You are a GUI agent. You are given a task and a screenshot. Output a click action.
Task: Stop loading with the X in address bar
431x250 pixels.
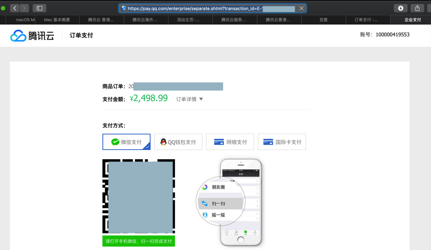pyautogui.click(x=301, y=8)
